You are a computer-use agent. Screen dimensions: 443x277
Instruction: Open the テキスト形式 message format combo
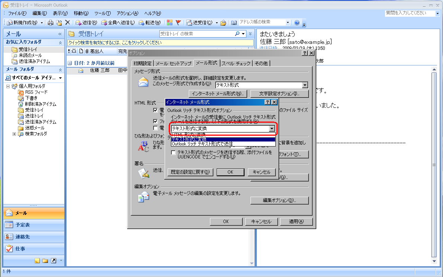(x=305, y=85)
